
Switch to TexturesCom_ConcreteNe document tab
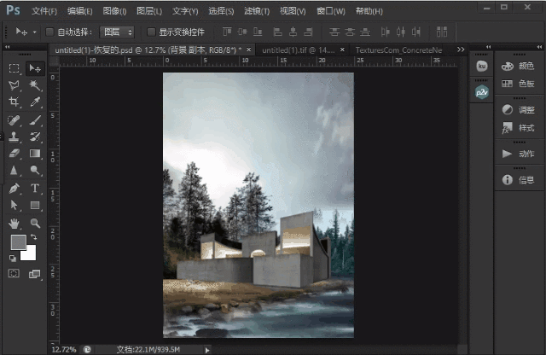coord(398,50)
